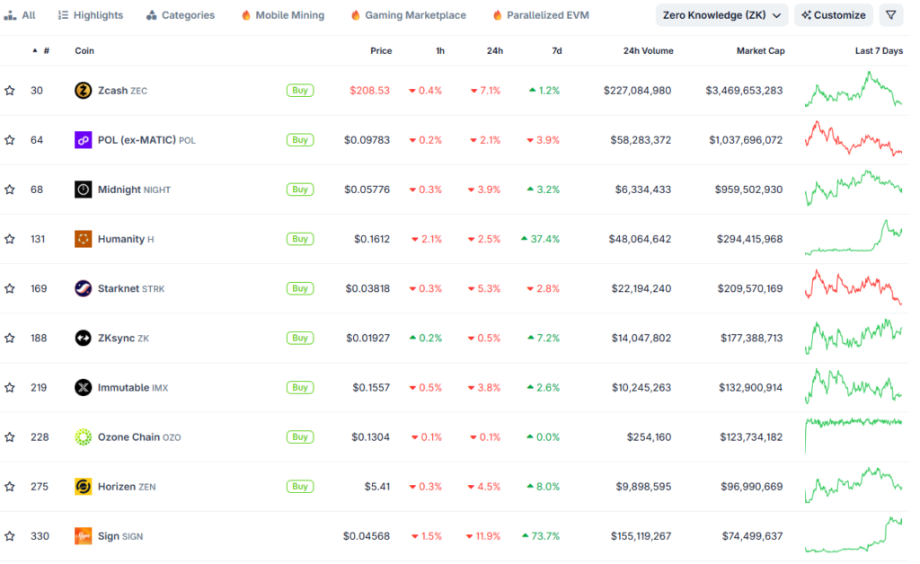Open the filter funnel icon
The image size is (920, 564).
click(890, 14)
